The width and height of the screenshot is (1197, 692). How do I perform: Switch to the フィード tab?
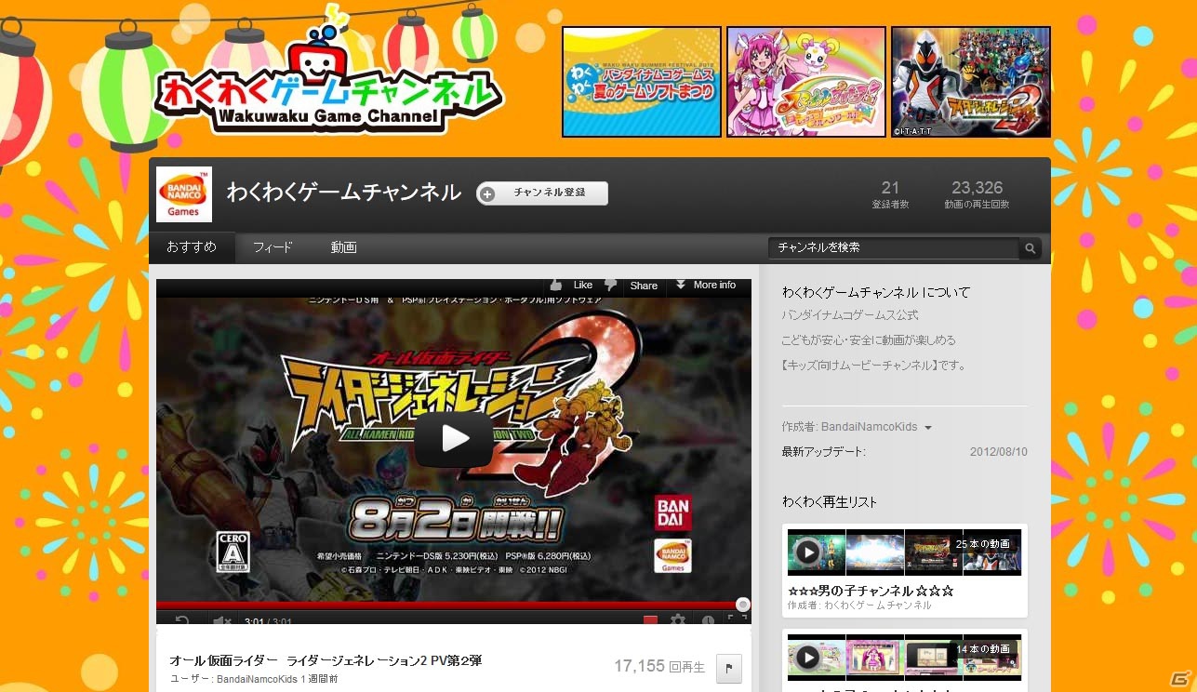click(273, 246)
